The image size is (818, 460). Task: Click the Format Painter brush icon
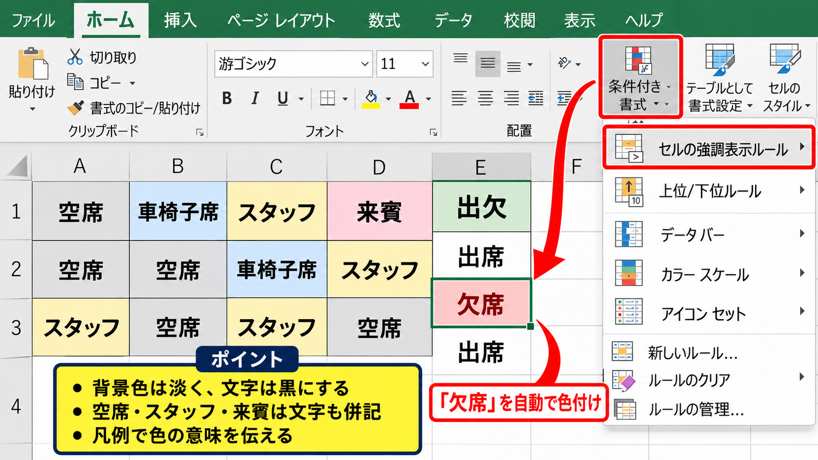75,108
